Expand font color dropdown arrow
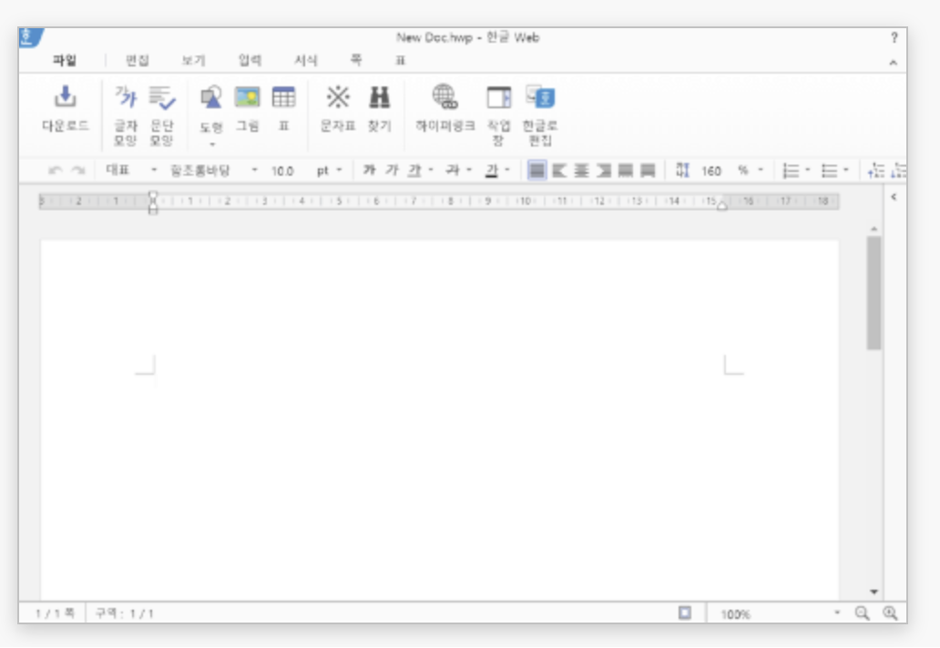Image resolution: width=940 pixels, height=648 pixels. point(507,169)
